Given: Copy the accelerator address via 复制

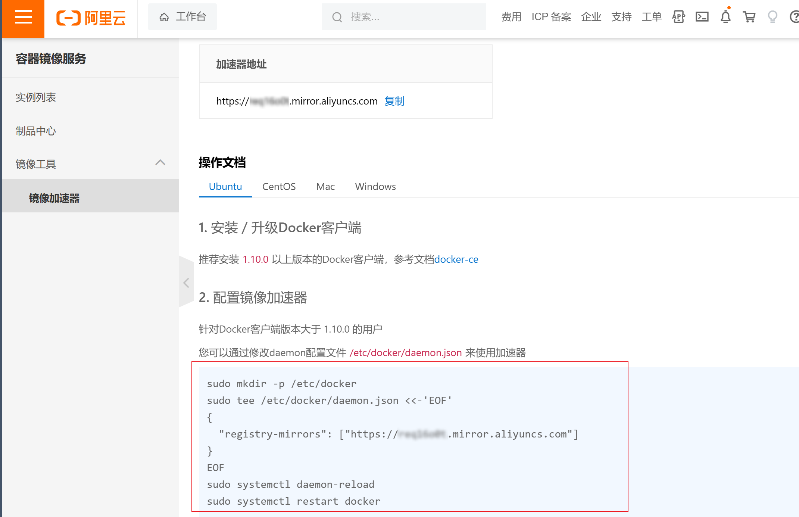Looking at the screenshot, I should click(x=394, y=101).
